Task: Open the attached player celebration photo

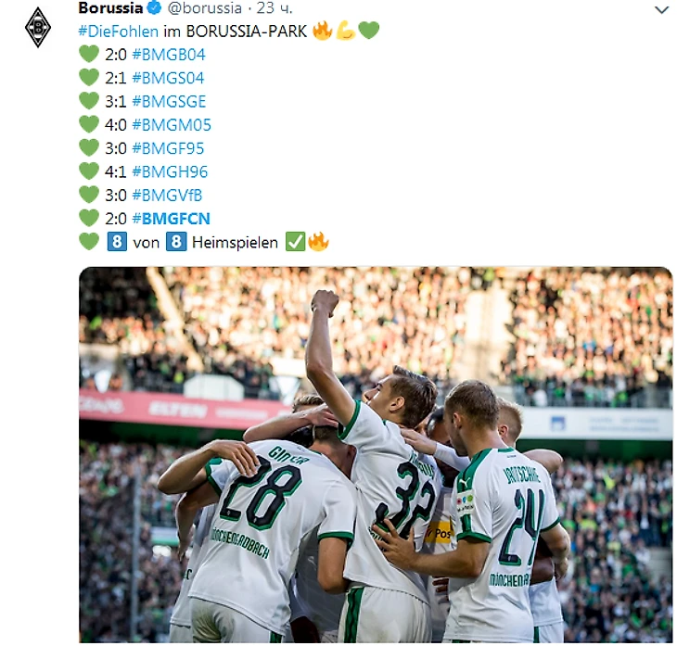Action: click(376, 455)
